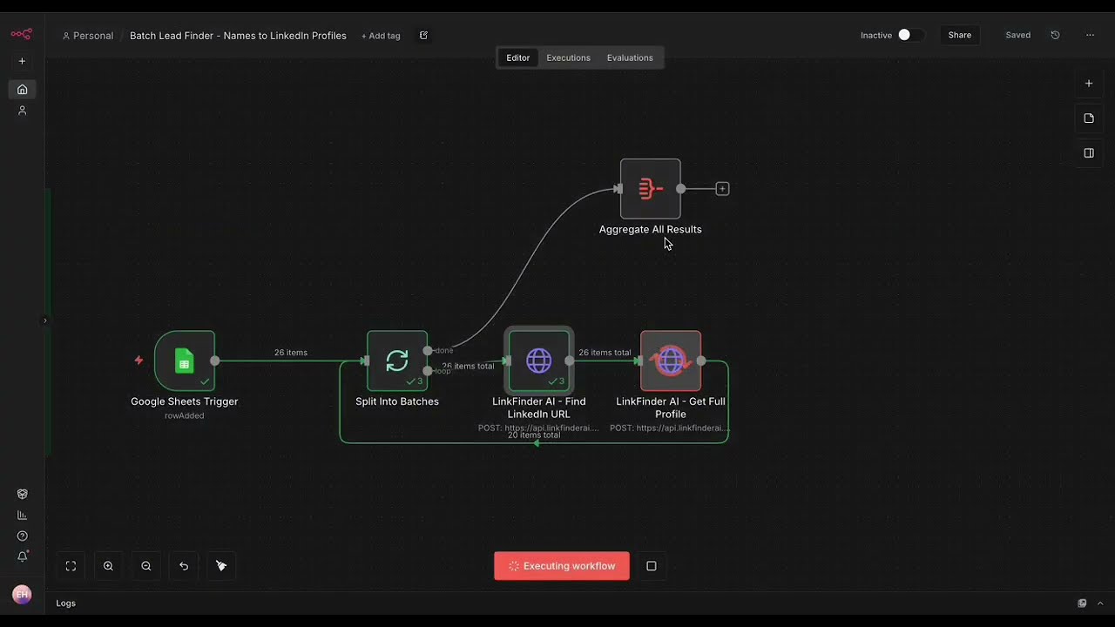This screenshot has height=627, width=1115.
Task: Zoom out on the canvas
Action: point(146,566)
